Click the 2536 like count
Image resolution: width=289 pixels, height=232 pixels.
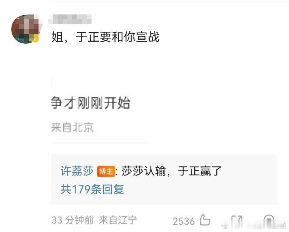[x=183, y=221]
